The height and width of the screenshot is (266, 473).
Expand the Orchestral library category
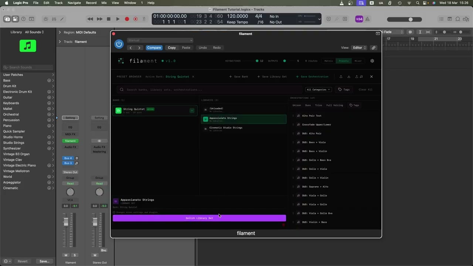click(x=52, y=115)
